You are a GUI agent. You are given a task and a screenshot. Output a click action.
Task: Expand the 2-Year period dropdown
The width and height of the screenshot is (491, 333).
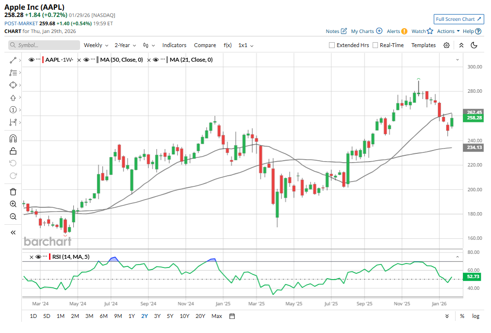125,45
